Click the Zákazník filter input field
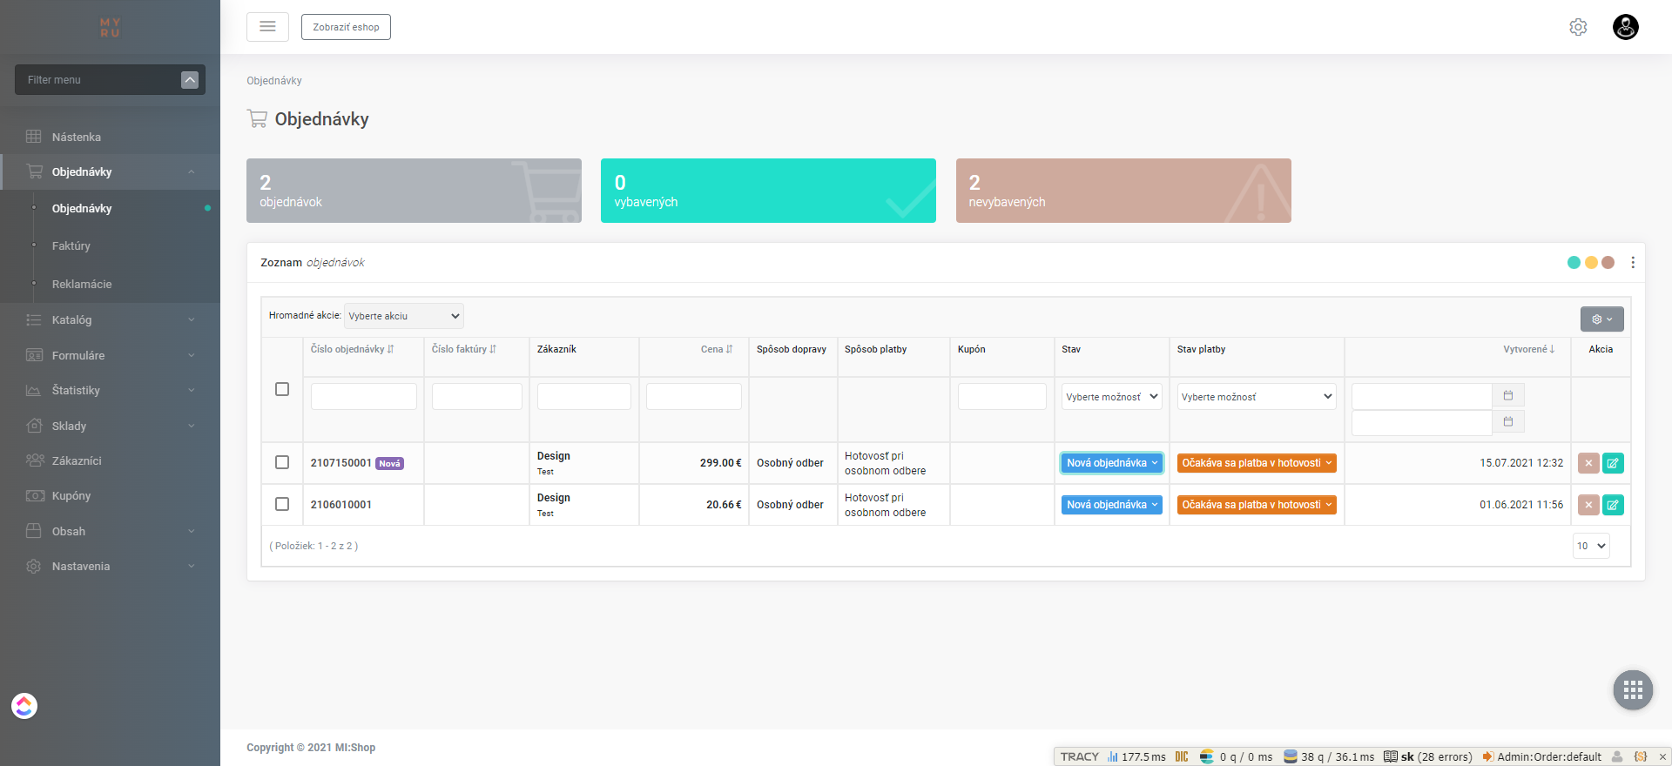 [x=583, y=397]
